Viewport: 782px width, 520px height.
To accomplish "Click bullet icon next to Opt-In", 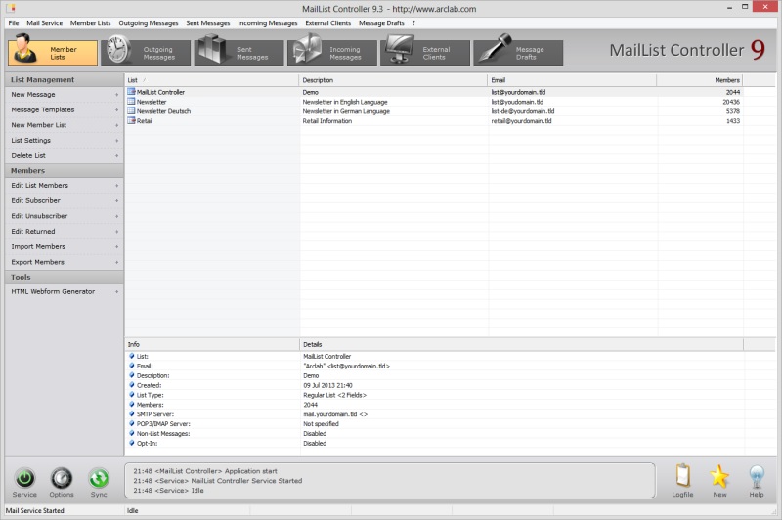I will [132, 443].
